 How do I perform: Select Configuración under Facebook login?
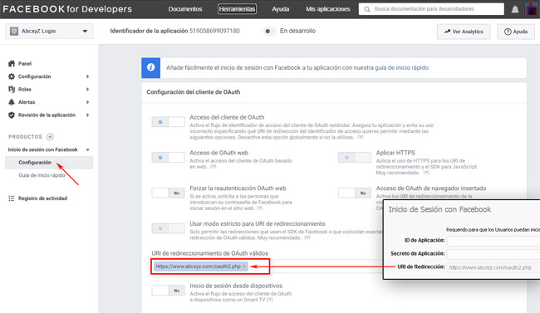[49, 163]
